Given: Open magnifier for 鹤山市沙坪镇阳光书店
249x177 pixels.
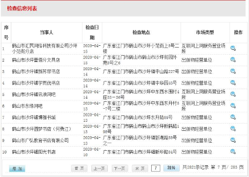Looking at the screenshot, I should (x=233, y=152).
